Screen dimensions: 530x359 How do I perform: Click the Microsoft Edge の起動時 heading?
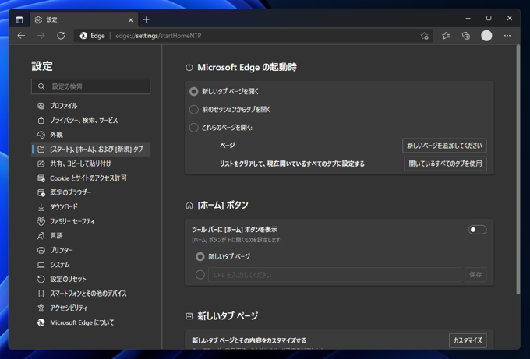(247, 67)
